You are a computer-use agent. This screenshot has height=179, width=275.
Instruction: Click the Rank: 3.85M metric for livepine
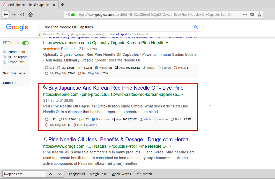[181, 119]
